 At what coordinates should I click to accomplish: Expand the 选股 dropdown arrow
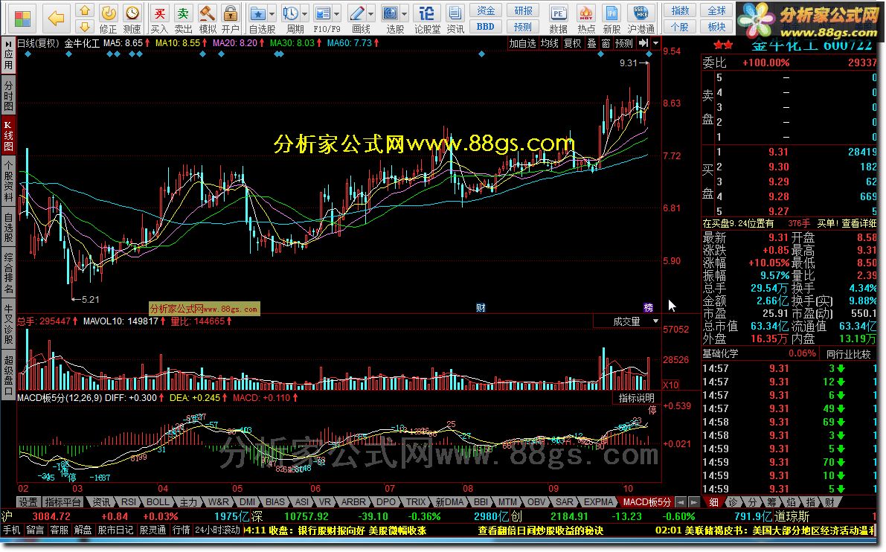[404, 13]
